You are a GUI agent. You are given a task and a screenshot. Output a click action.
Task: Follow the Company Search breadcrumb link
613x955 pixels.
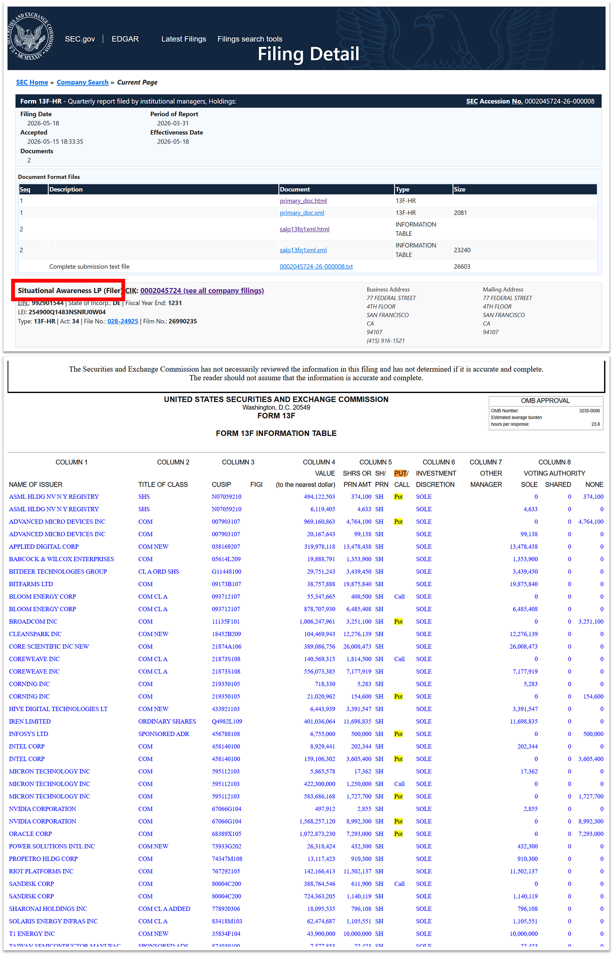point(83,82)
